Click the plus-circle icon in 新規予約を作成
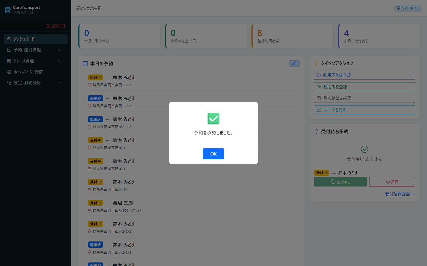Viewport: 427px width, 266px height. (x=319, y=75)
